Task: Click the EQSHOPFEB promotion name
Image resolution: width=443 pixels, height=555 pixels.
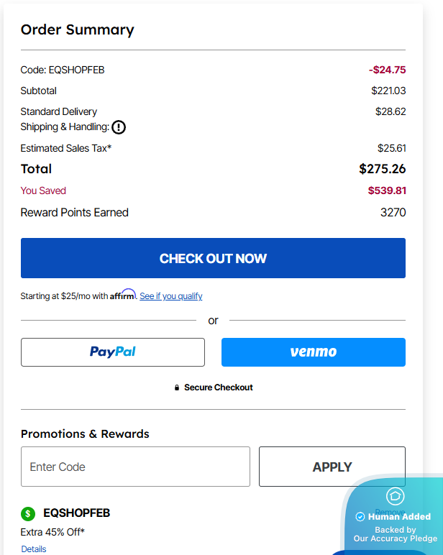Action: point(77,513)
